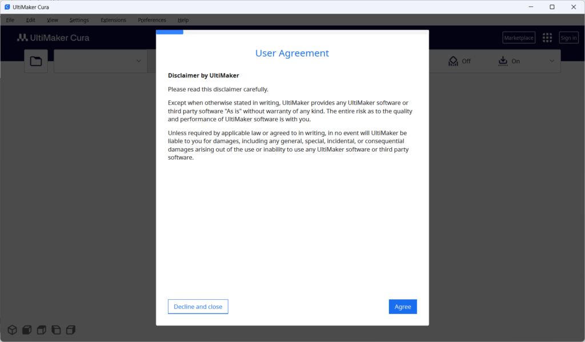Open the File menu
Screen dimensions: 585x342
point(10,20)
